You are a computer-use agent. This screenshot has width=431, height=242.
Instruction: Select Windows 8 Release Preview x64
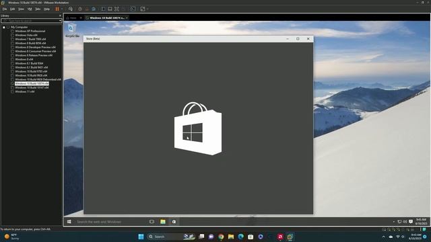(34, 55)
